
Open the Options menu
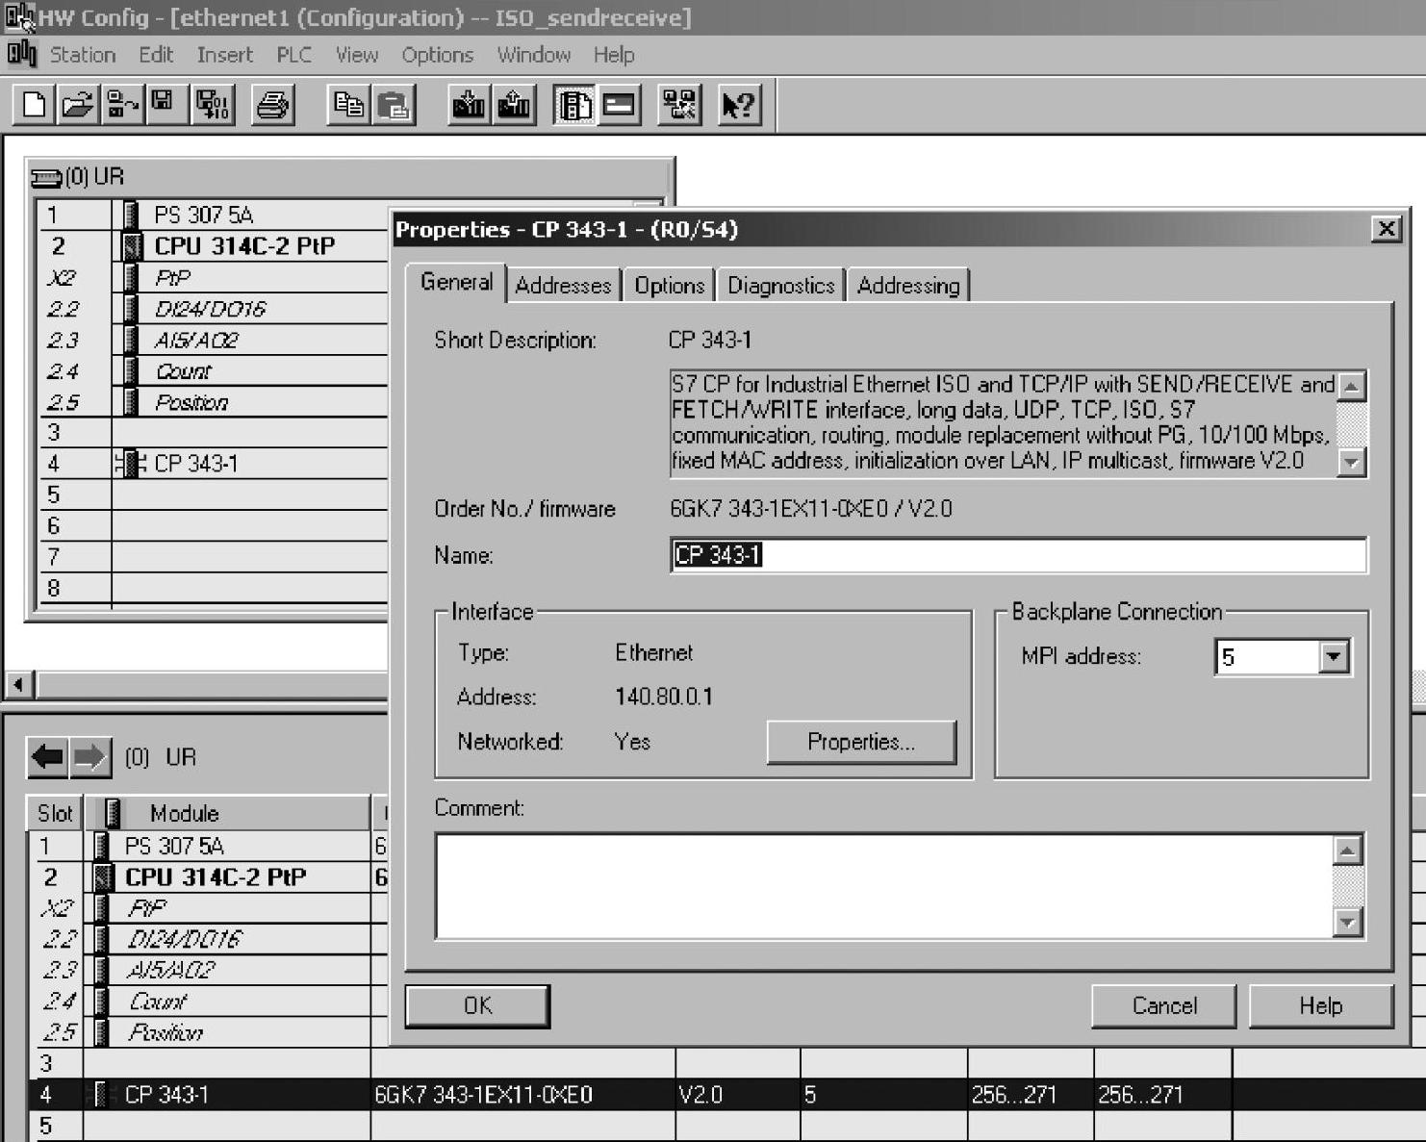[437, 55]
